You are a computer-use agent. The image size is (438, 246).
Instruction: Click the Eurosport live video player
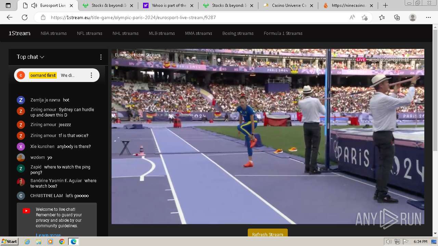268,136
